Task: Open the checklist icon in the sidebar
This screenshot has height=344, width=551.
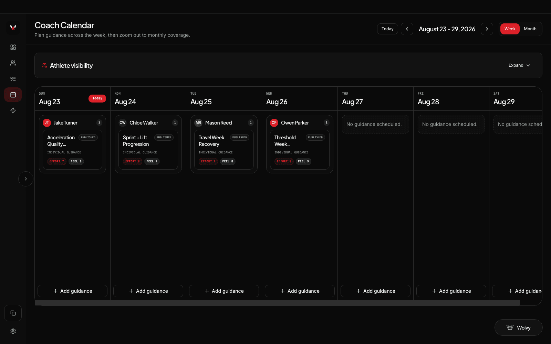Action: point(13,79)
